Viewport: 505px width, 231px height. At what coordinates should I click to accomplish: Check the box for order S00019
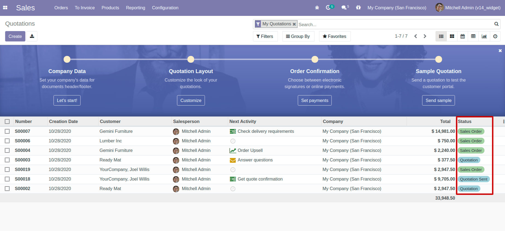[7, 170]
